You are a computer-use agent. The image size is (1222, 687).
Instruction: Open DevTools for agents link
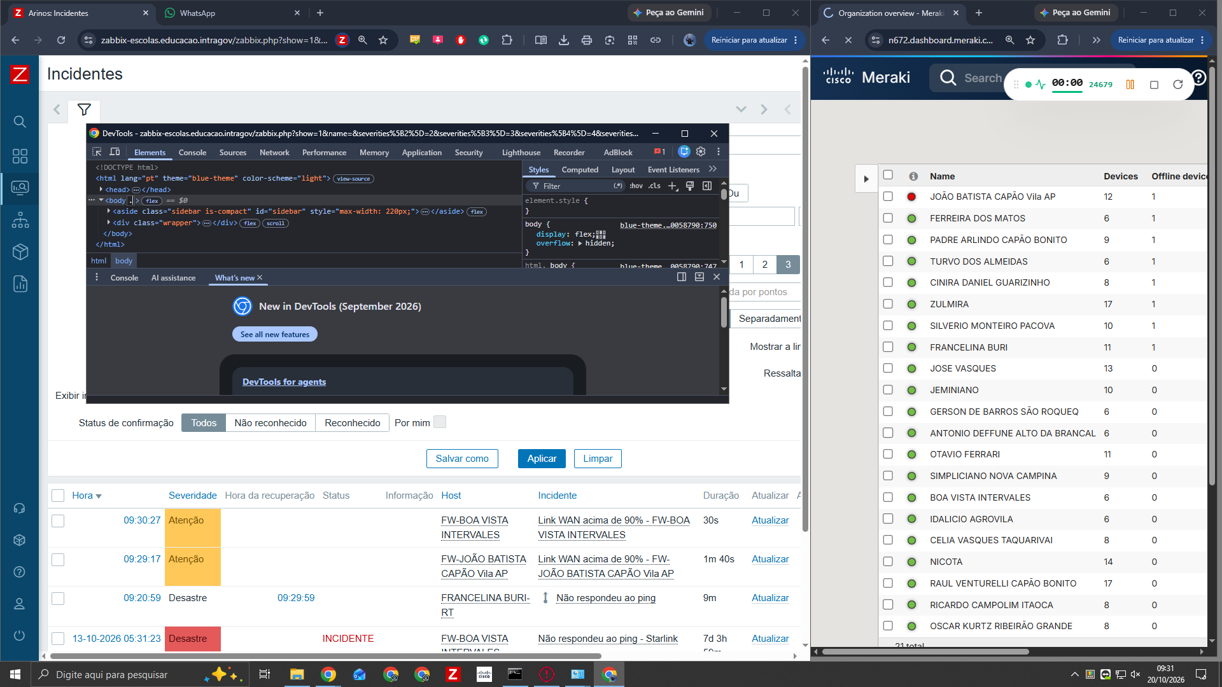click(x=284, y=382)
